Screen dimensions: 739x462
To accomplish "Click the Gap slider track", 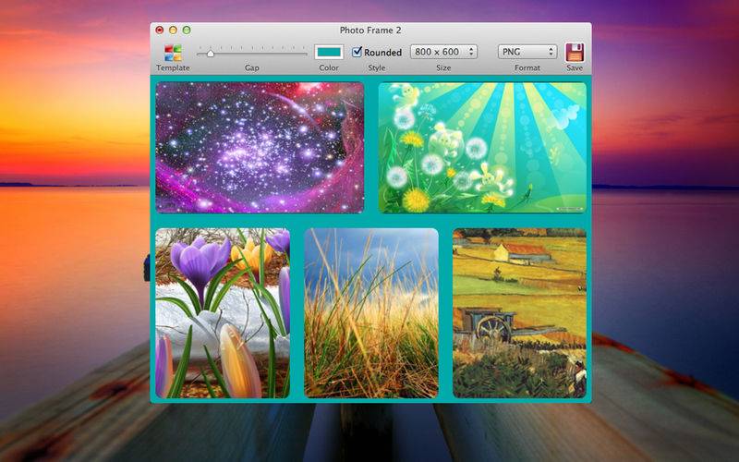I will tap(251, 54).
